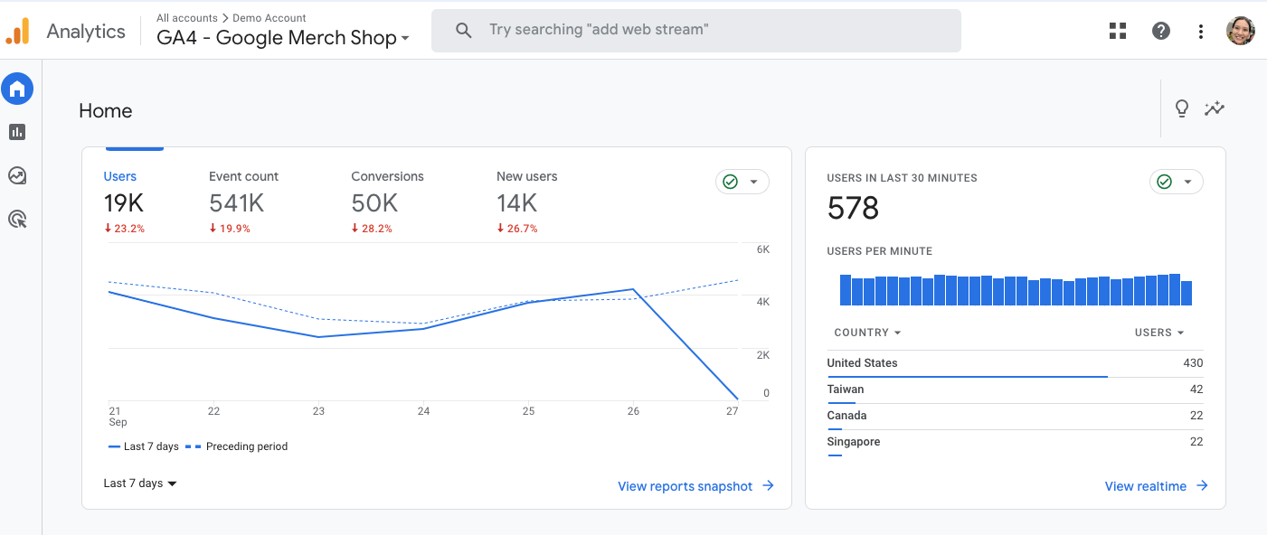Expand the Country dimension dropdown

tap(867, 333)
